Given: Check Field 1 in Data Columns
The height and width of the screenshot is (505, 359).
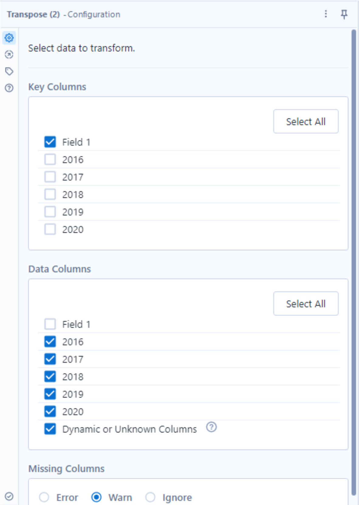Looking at the screenshot, I should (50, 324).
